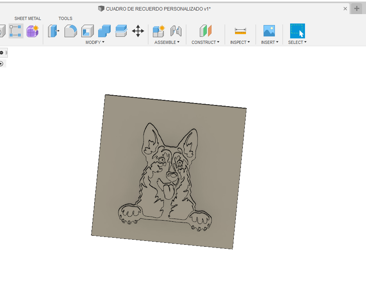The image size is (366, 293).
Task: Click the document cube icon in title tab
Action: click(101, 9)
